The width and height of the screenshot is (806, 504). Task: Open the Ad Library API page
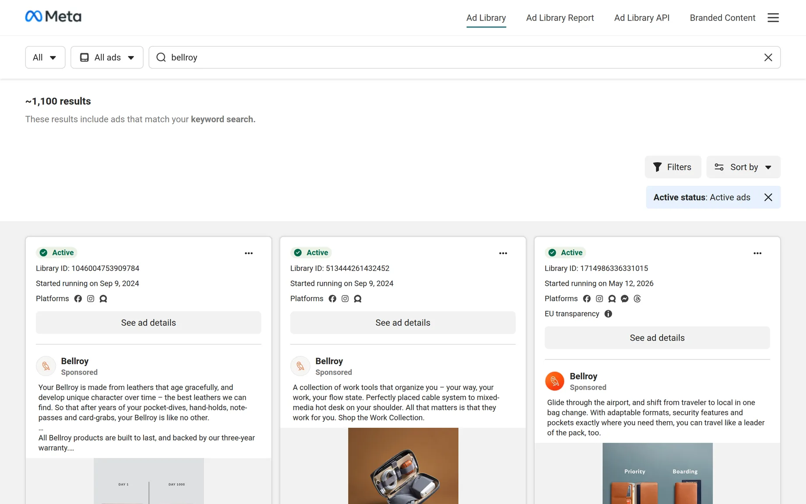point(642,18)
